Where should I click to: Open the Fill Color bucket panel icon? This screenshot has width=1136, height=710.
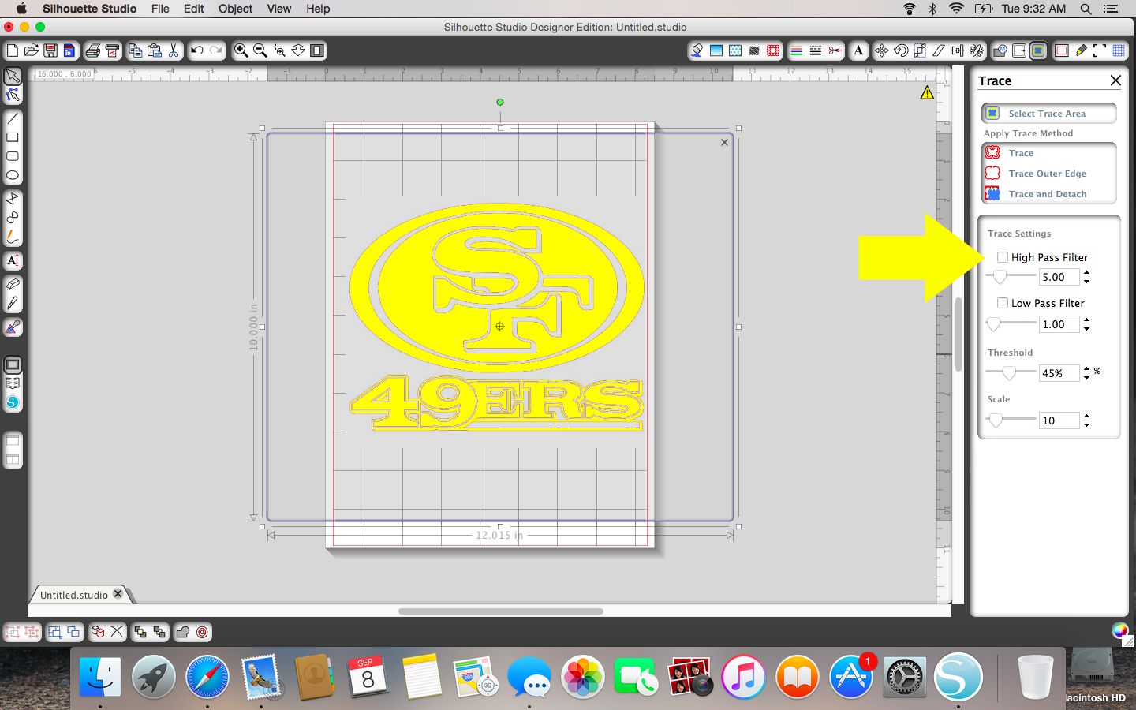697,50
